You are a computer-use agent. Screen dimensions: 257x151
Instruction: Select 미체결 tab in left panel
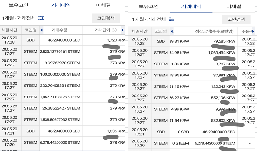104,5
